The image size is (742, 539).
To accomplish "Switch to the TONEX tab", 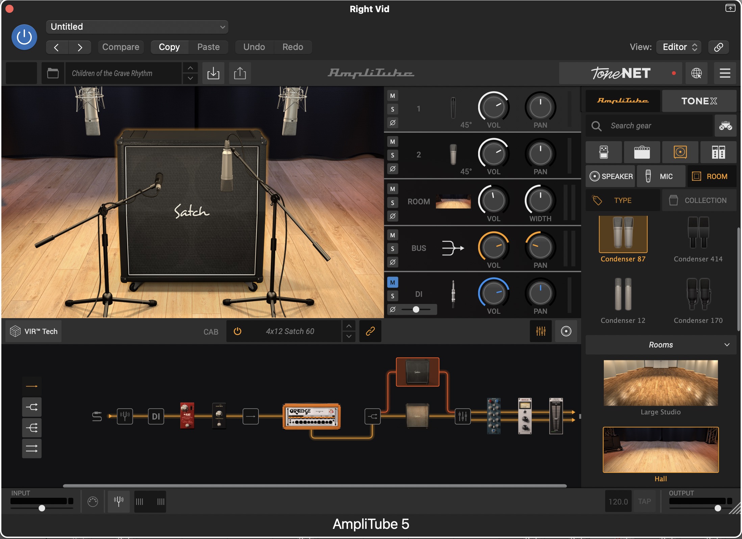I will (x=699, y=101).
